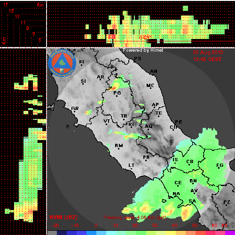Screen dimensions: 235x235
Task: Click the IS city label
Action: click(175, 160)
